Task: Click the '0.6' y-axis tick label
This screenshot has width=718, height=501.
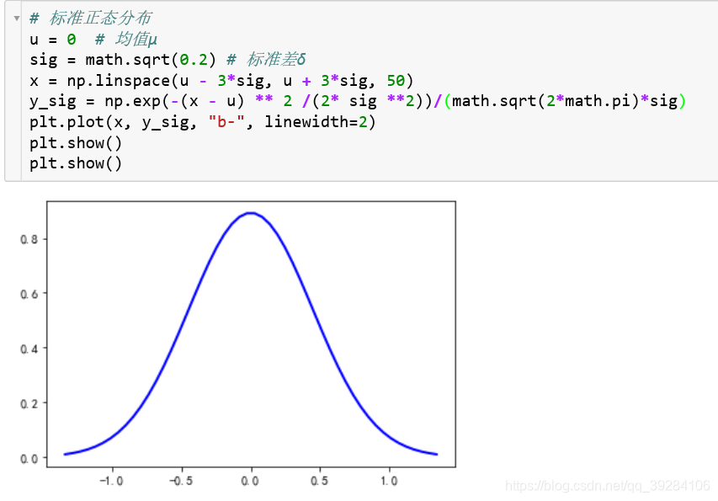Action: click(x=29, y=294)
